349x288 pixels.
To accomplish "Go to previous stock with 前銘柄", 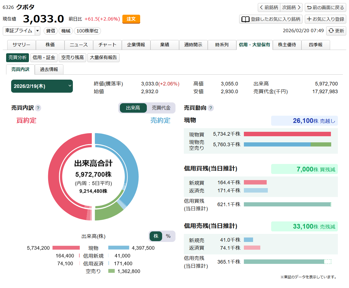I will pos(269,7).
